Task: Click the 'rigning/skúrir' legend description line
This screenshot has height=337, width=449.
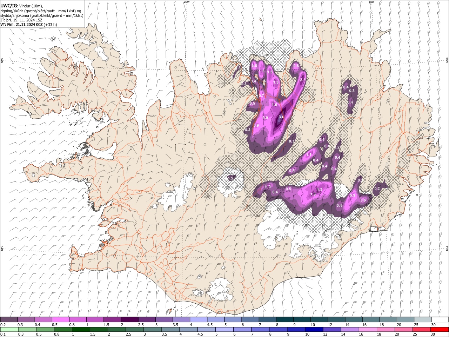Action: tap(41, 11)
